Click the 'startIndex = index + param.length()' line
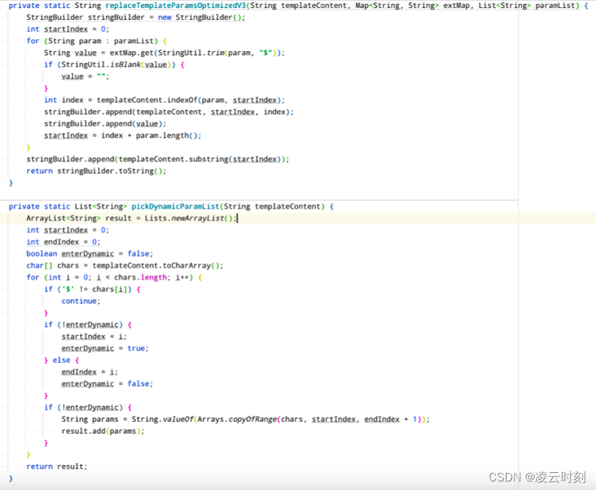 pos(122,135)
